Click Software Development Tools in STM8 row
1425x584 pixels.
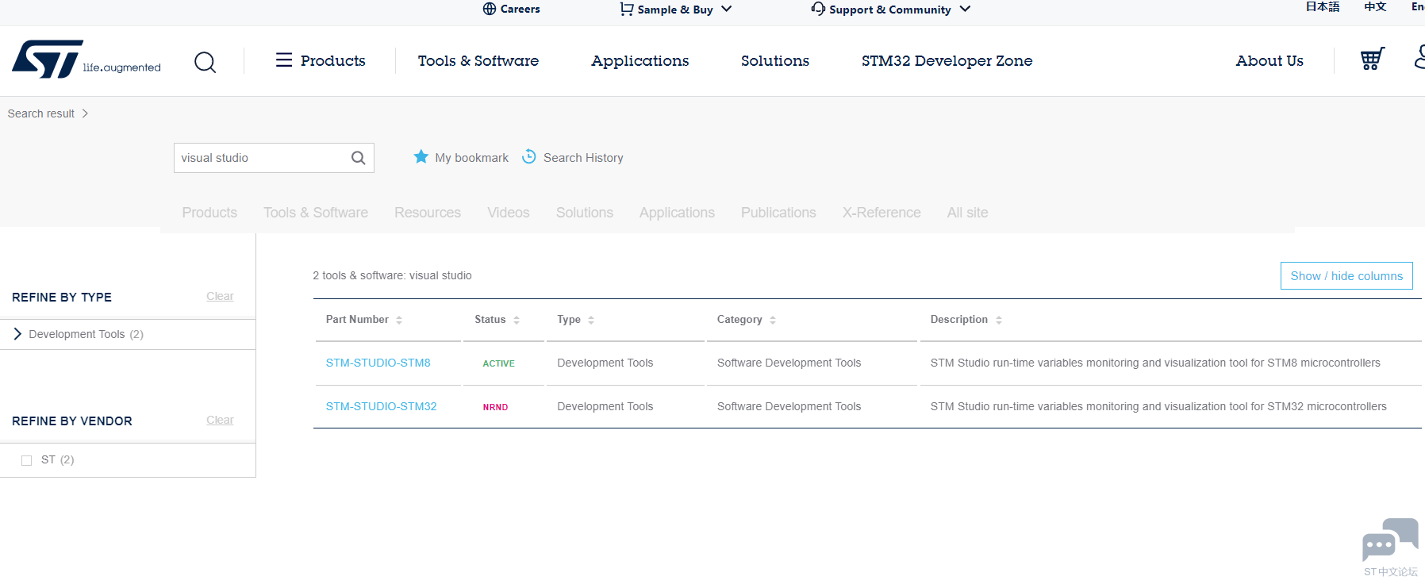pos(789,363)
